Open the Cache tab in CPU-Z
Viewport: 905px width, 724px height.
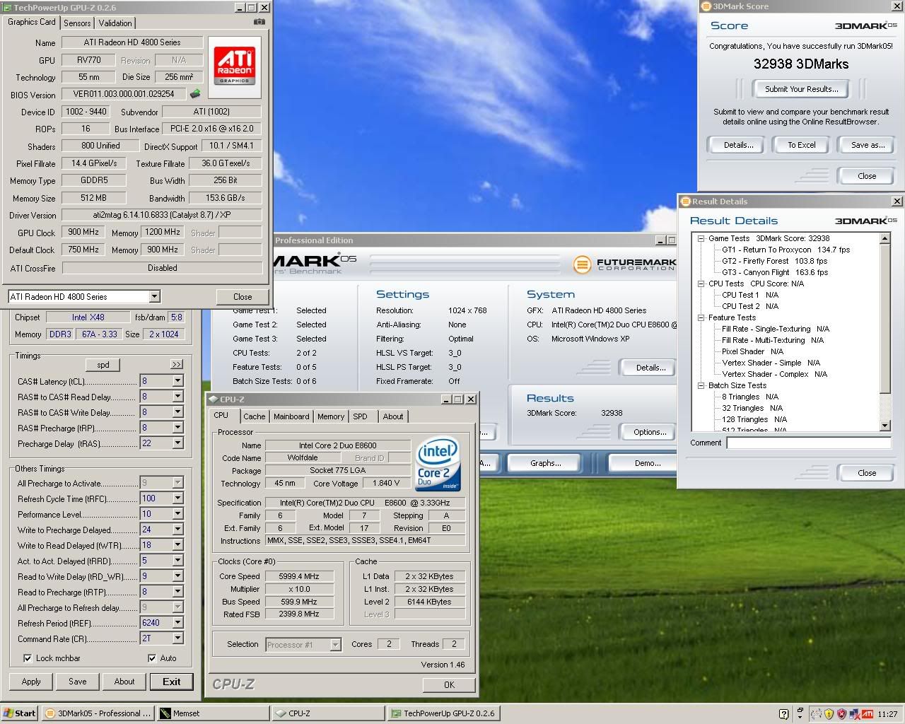[x=255, y=417]
